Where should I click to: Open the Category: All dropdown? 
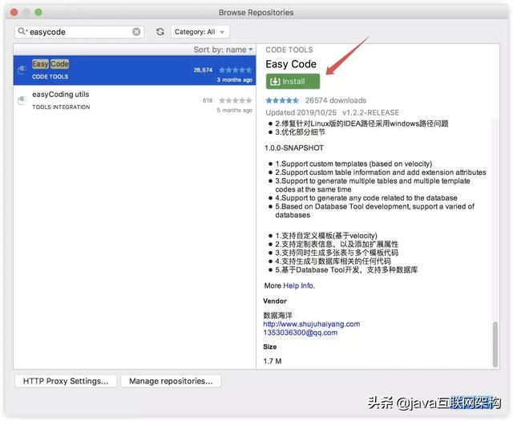click(x=200, y=32)
